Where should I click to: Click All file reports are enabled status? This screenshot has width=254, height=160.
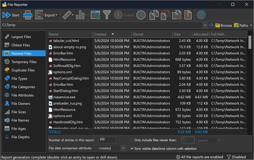[199, 157]
